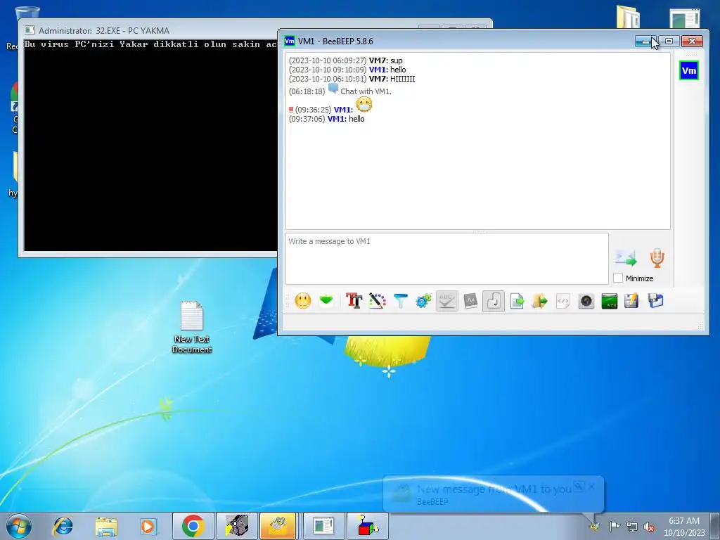
Task: Send the message with green arrow button
Action: tap(626, 258)
